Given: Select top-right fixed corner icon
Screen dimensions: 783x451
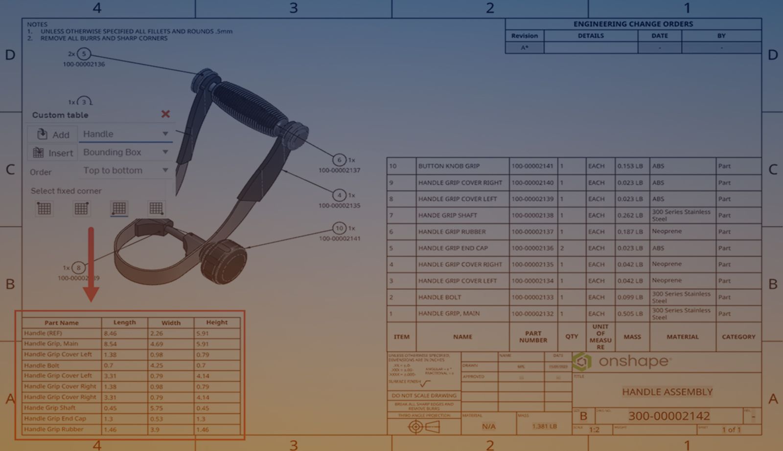Looking at the screenshot, I should pos(81,209).
